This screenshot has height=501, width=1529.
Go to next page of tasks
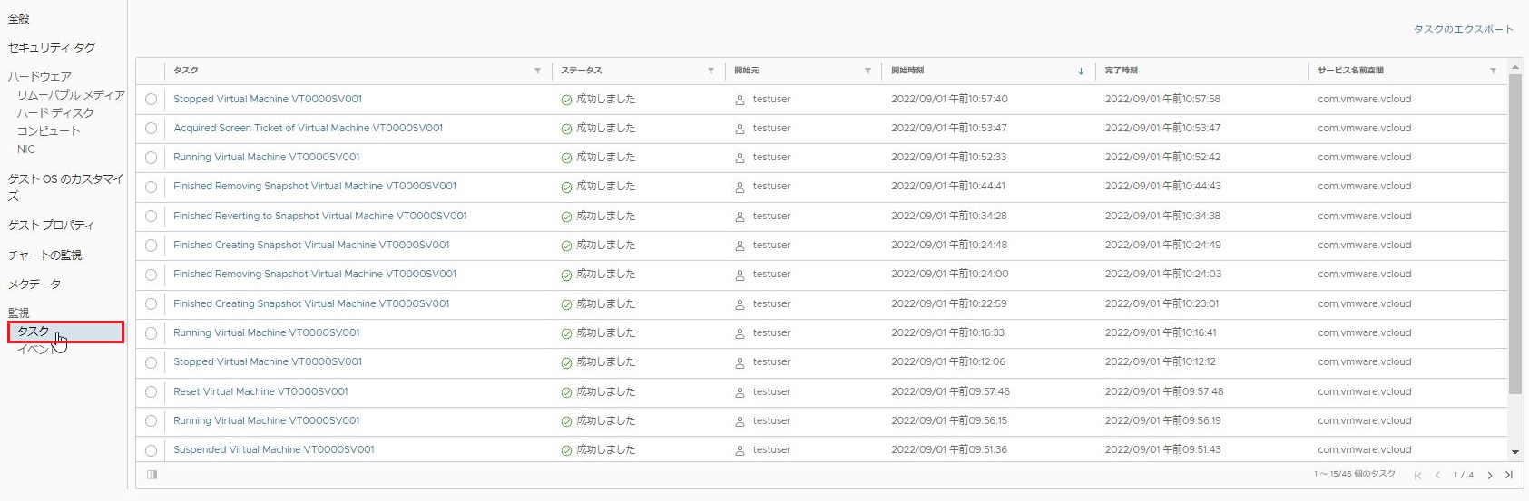coord(1489,475)
